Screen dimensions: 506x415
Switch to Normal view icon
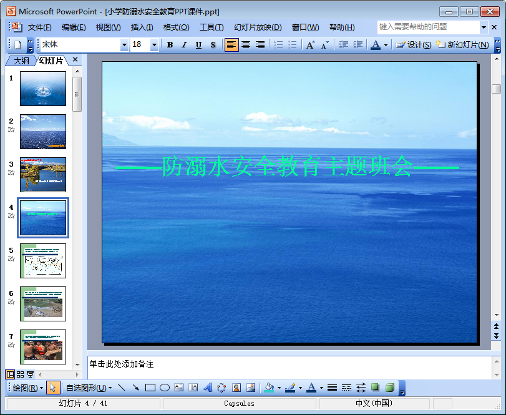[11, 374]
